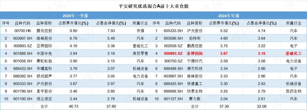This screenshot has height=110, width=307.
Task: Click stock code 601058.SH
Action: pyautogui.click(x=23, y=61)
